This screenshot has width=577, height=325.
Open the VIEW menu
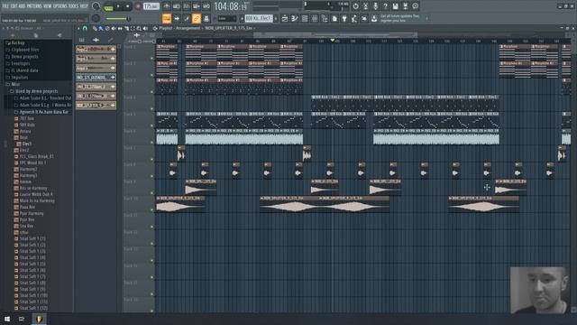pos(48,6)
